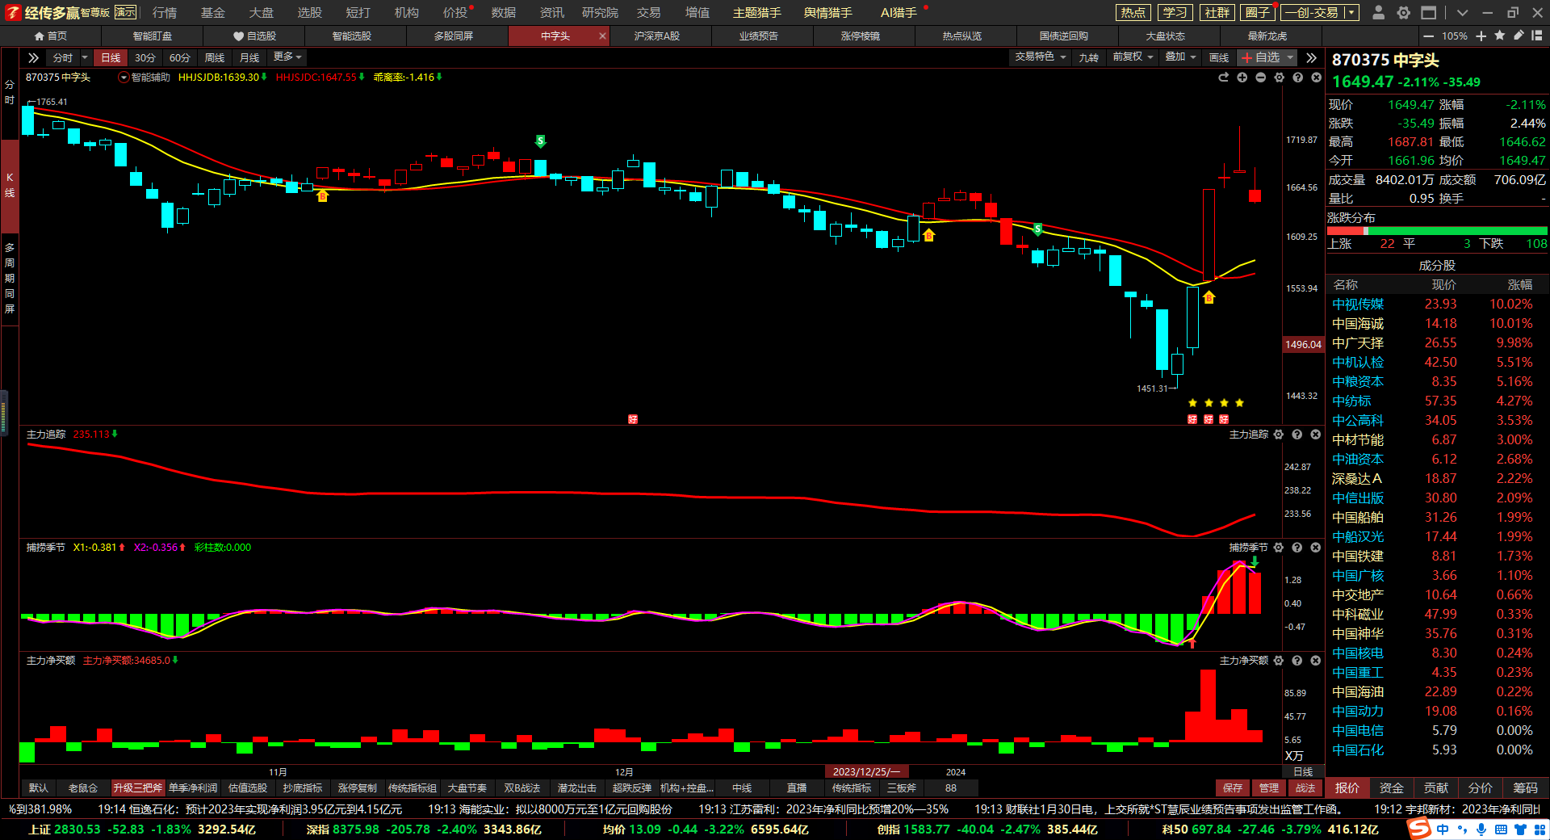Click the chart refresh arrow icon
The height and width of the screenshot is (840, 1550).
click(1223, 78)
